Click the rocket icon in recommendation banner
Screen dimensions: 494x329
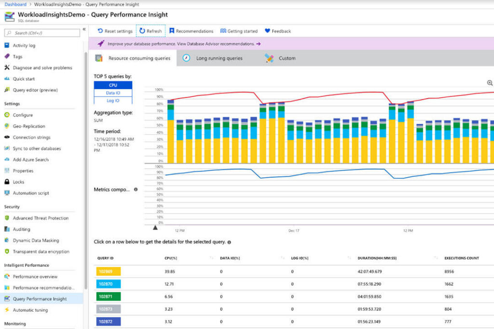(101, 43)
